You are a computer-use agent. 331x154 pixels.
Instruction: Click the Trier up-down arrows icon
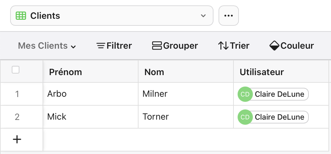[223, 46]
